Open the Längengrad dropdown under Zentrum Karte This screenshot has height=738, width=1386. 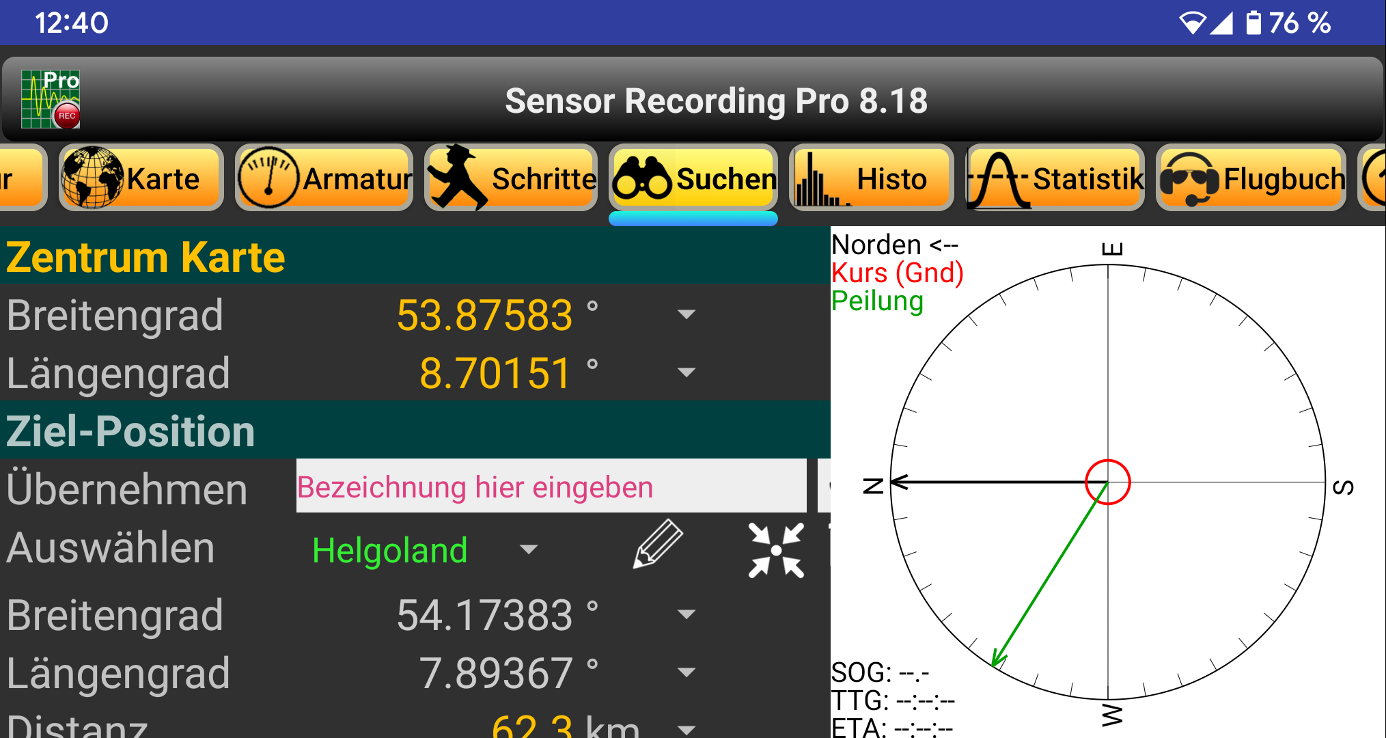686,372
